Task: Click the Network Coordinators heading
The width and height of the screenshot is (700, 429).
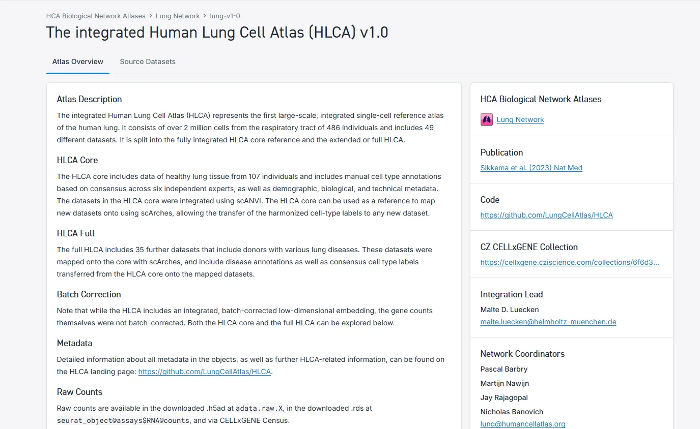Action: click(522, 354)
